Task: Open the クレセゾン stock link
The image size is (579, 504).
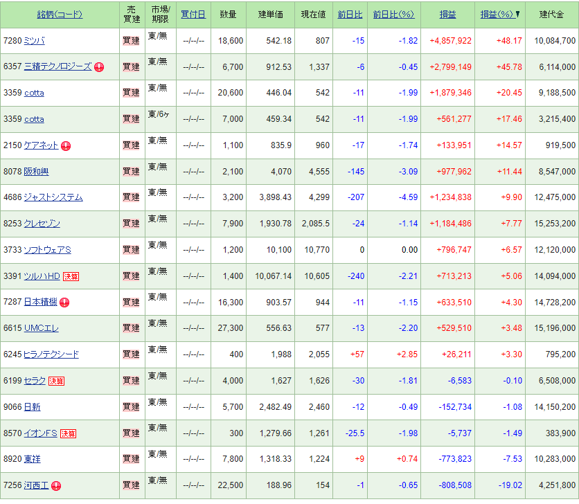Action: coord(42,224)
